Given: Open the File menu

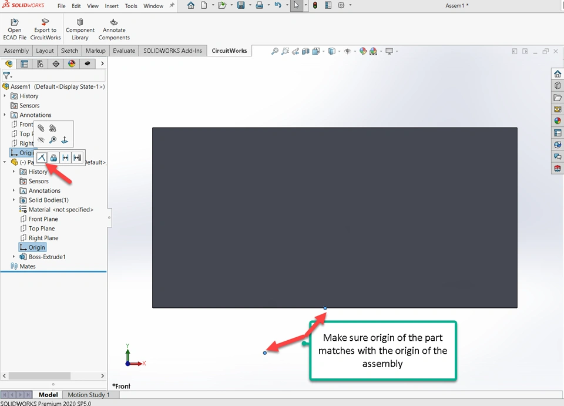Looking at the screenshot, I should (62, 6).
